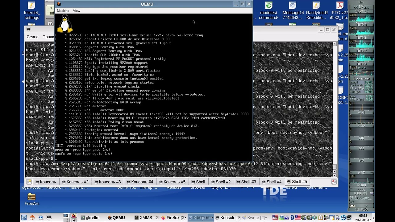This screenshot has width=395, height=222.
Task: Click the Klipper clipboard tray icon
Action: 321,218
